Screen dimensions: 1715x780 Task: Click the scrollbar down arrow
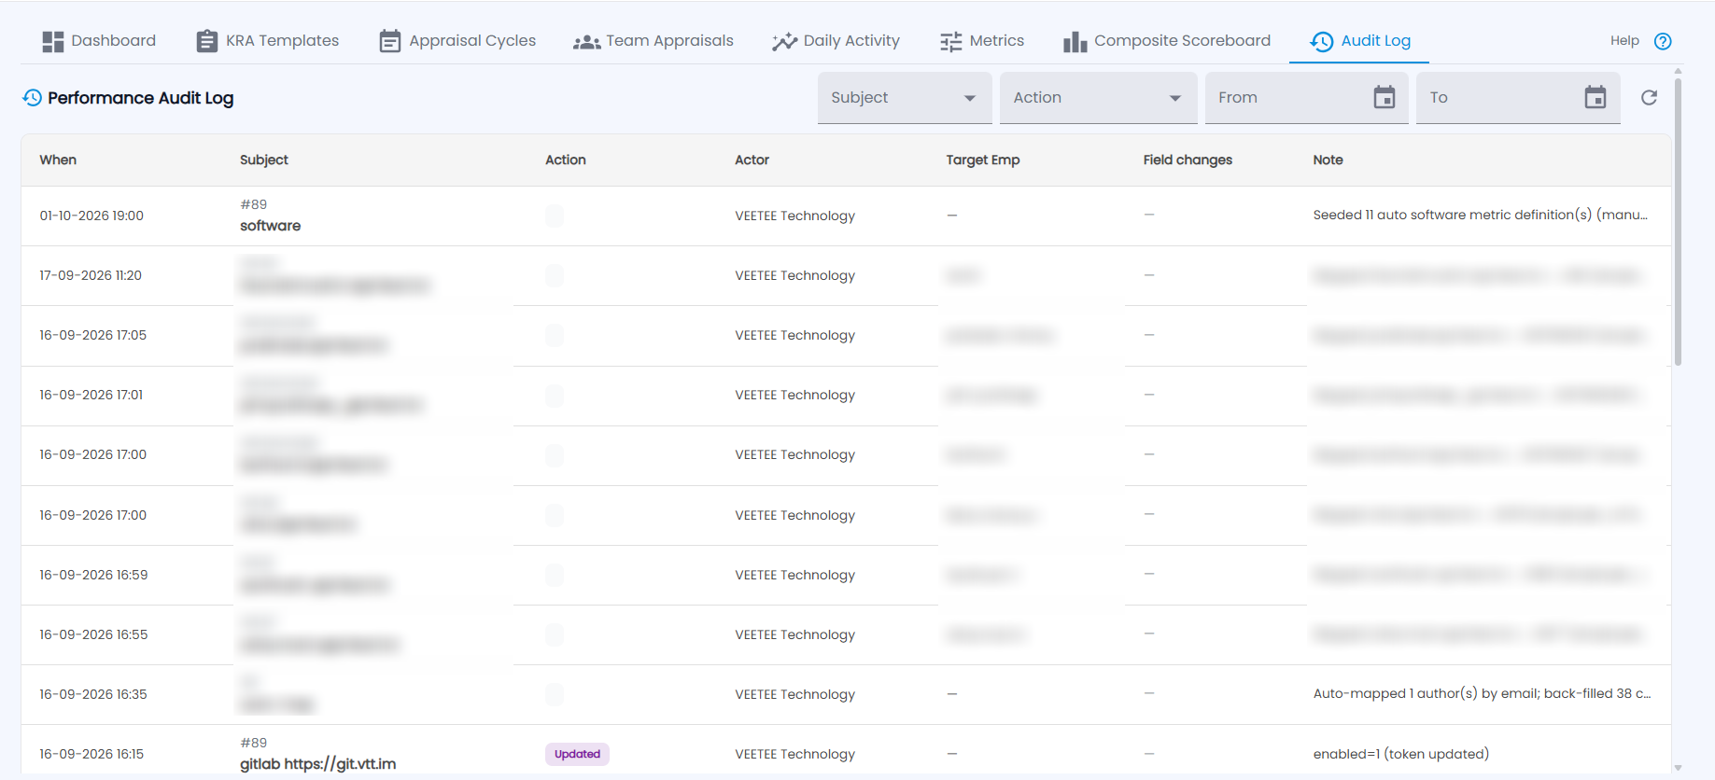click(1678, 768)
